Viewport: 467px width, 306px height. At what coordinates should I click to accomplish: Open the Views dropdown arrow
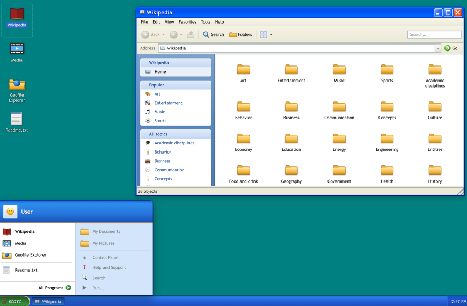pos(271,35)
